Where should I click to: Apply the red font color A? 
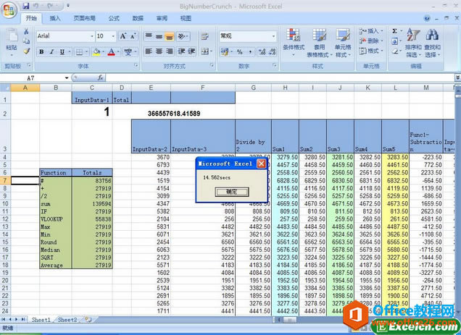point(111,52)
